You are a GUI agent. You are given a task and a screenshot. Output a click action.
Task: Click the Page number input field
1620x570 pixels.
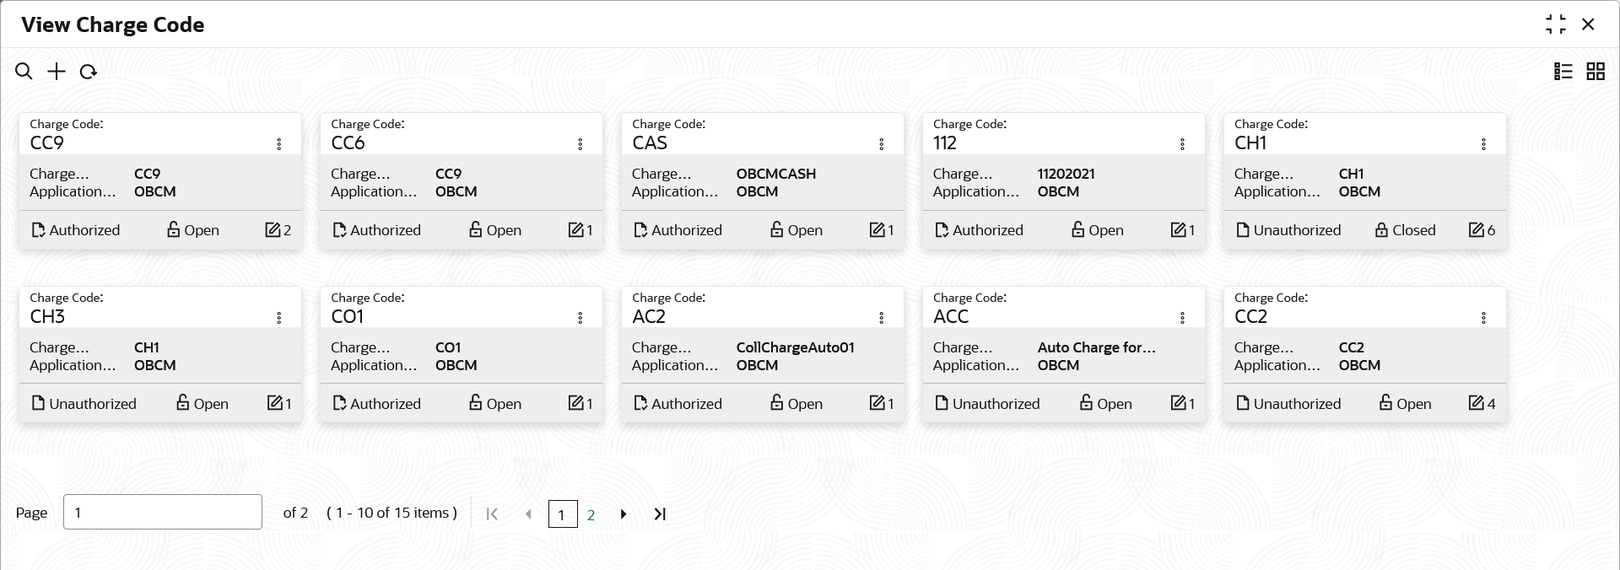coord(162,512)
